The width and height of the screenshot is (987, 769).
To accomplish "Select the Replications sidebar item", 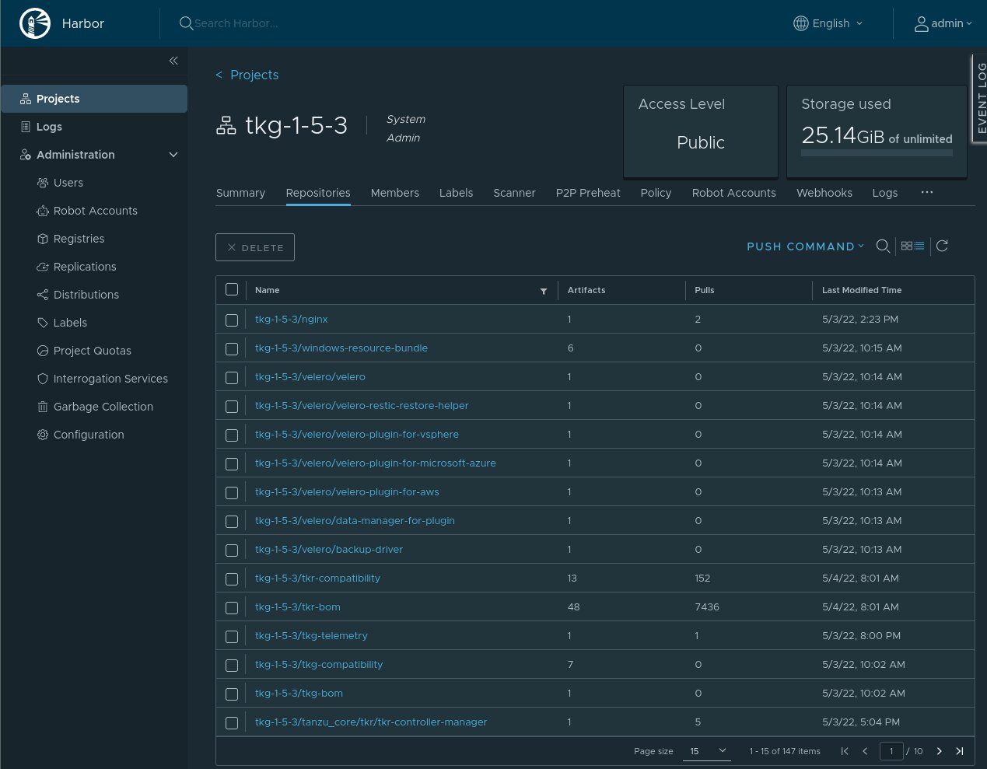I will click(85, 267).
